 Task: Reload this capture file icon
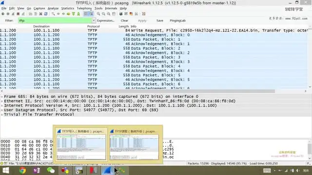pos(46,14)
